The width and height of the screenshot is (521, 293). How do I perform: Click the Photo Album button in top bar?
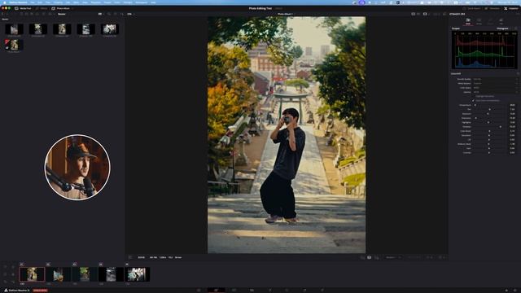coord(61,8)
